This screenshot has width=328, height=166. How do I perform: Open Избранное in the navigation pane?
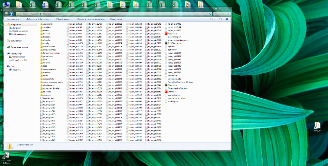click(16, 24)
